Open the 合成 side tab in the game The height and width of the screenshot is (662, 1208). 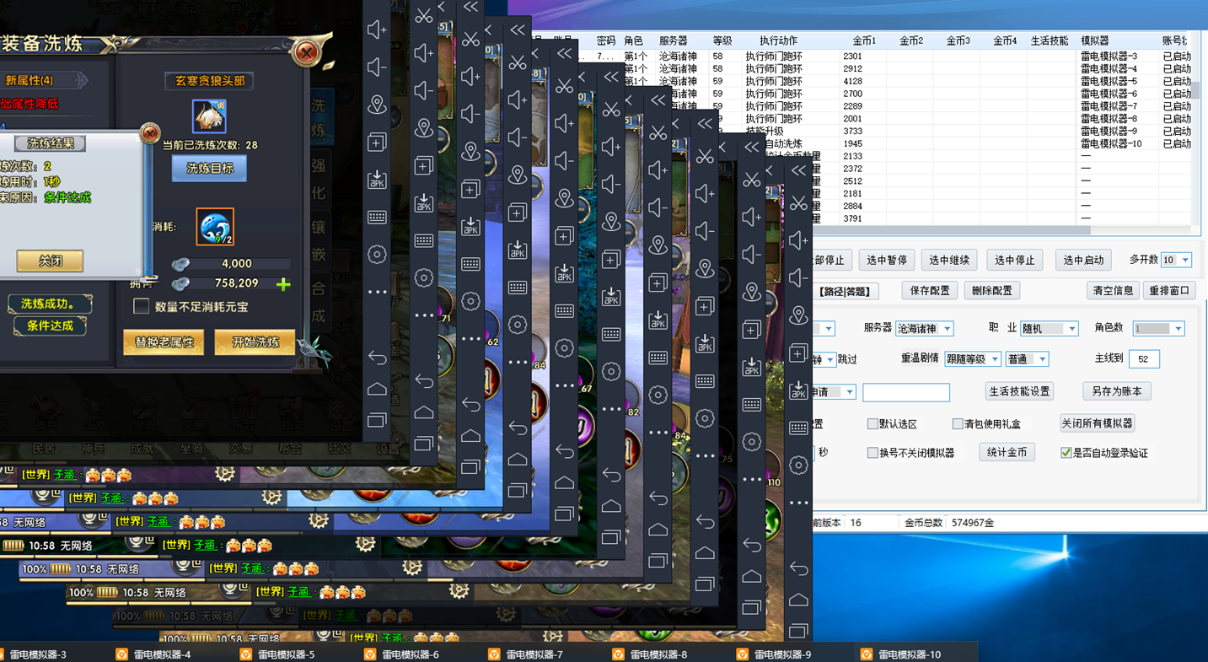pyautogui.click(x=319, y=304)
